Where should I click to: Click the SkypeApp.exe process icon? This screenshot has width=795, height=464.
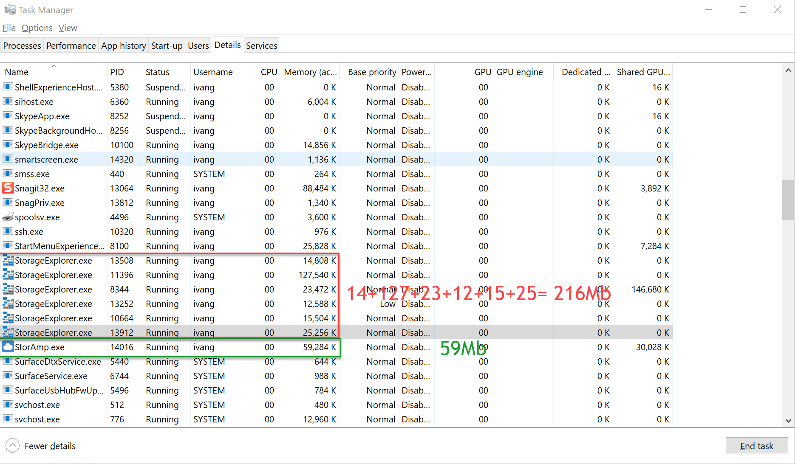8,115
